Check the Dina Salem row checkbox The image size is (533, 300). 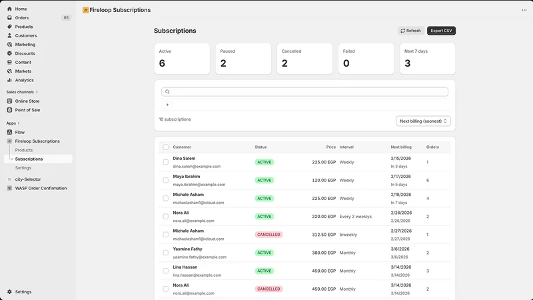point(165,162)
